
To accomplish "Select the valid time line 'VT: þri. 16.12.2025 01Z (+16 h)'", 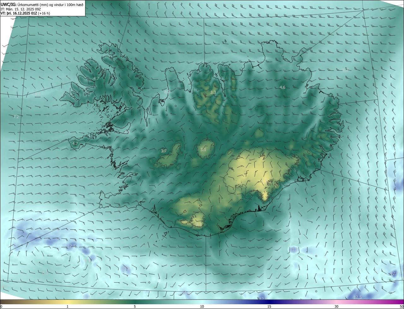I will [25, 13].
